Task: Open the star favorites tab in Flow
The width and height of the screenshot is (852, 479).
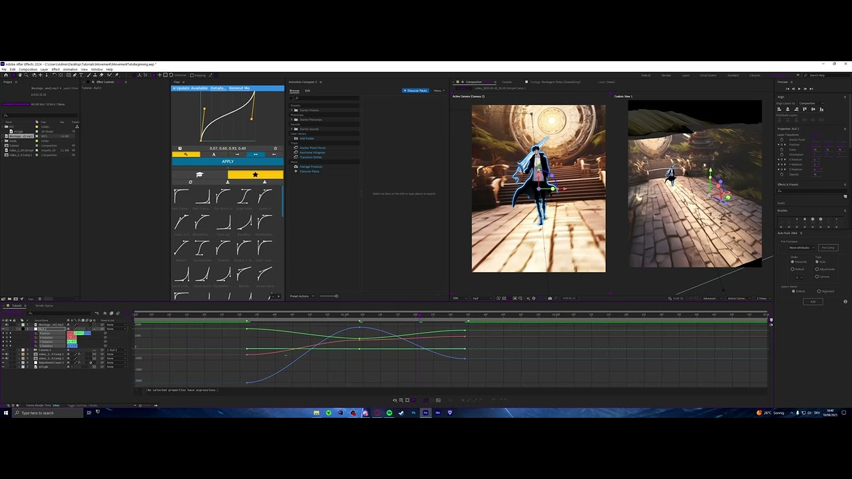Action: click(255, 174)
